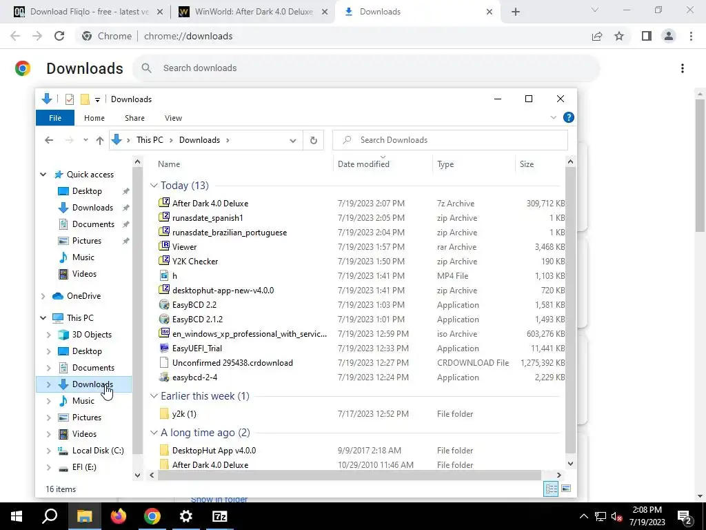Select EasyBCD 2.1.2 application

pyautogui.click(x=197, y=319)
